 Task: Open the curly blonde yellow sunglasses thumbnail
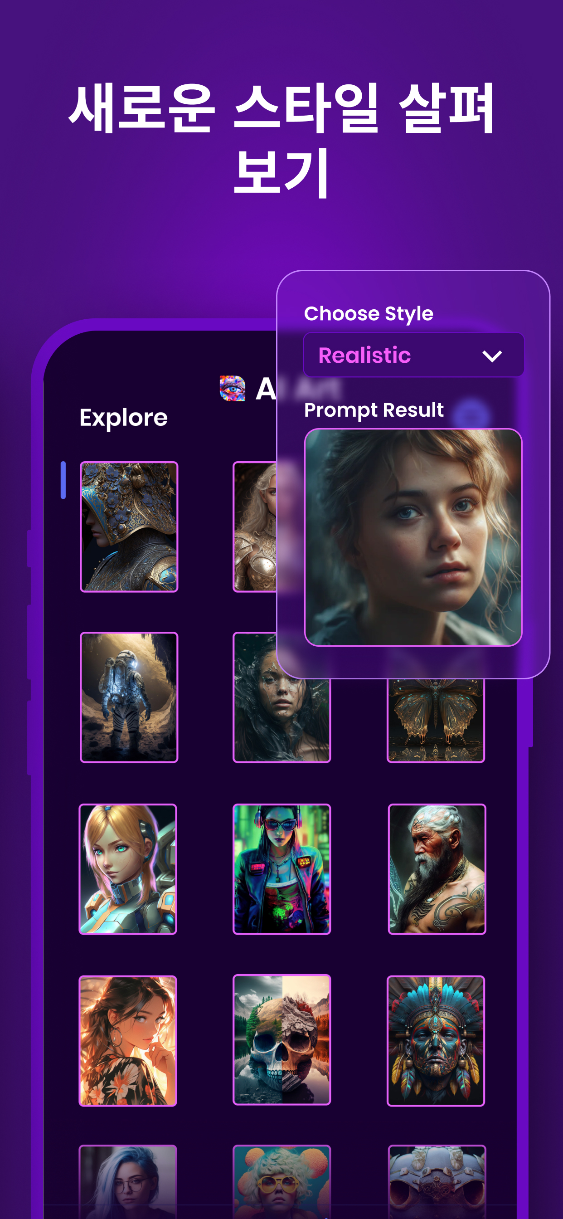pyautogui.click(x=281, y=1181)
